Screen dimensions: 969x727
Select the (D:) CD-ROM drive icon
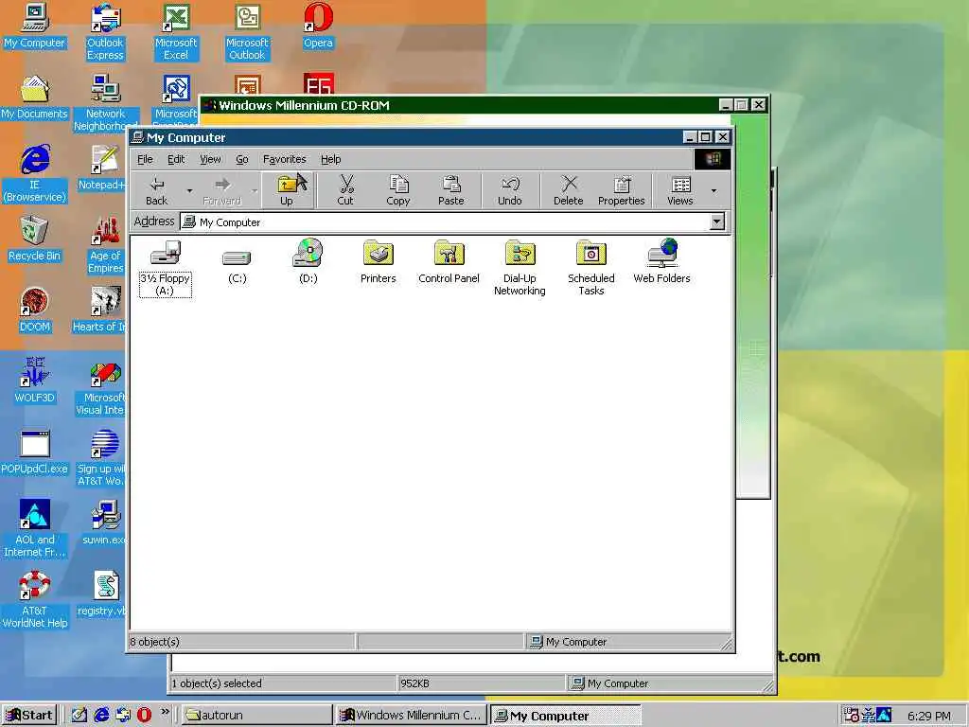(x=308, y=262)
